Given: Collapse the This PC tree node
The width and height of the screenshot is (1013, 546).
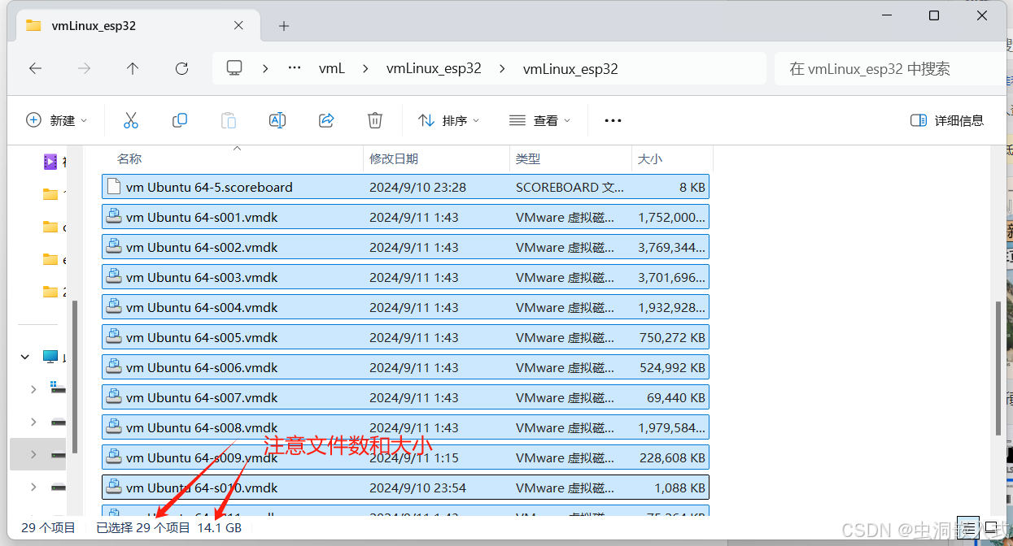Looking at the screenshot, I should point(26,357).
